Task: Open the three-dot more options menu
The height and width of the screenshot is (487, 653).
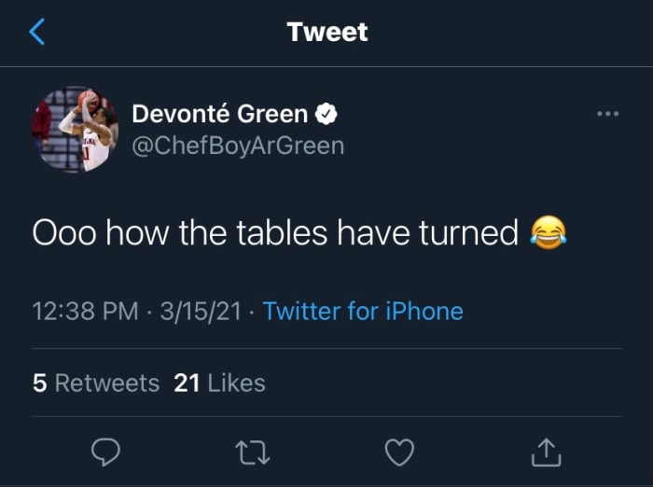Action: tap(607, 114)
